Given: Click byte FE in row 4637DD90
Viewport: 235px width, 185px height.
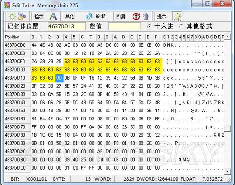Looking at the screenshot, I should (x=116, y=143).
